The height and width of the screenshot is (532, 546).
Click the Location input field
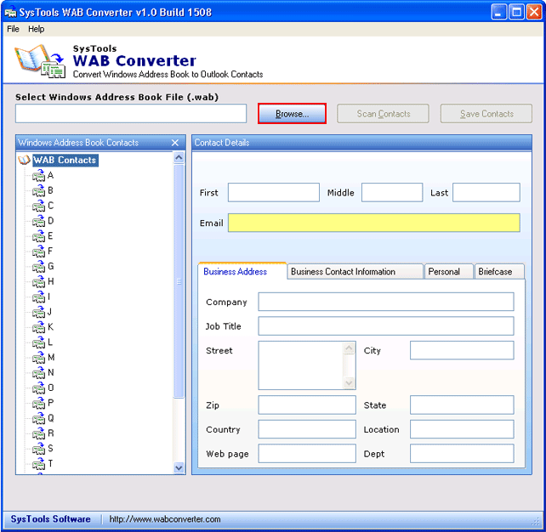(x=462, y=429)
